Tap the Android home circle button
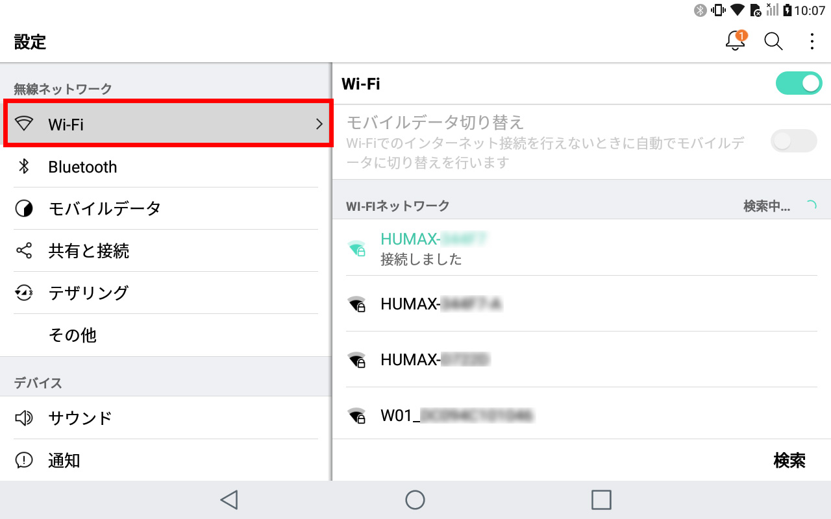The width and height of the screenshot is (831, 519). (x=415, y=500)
